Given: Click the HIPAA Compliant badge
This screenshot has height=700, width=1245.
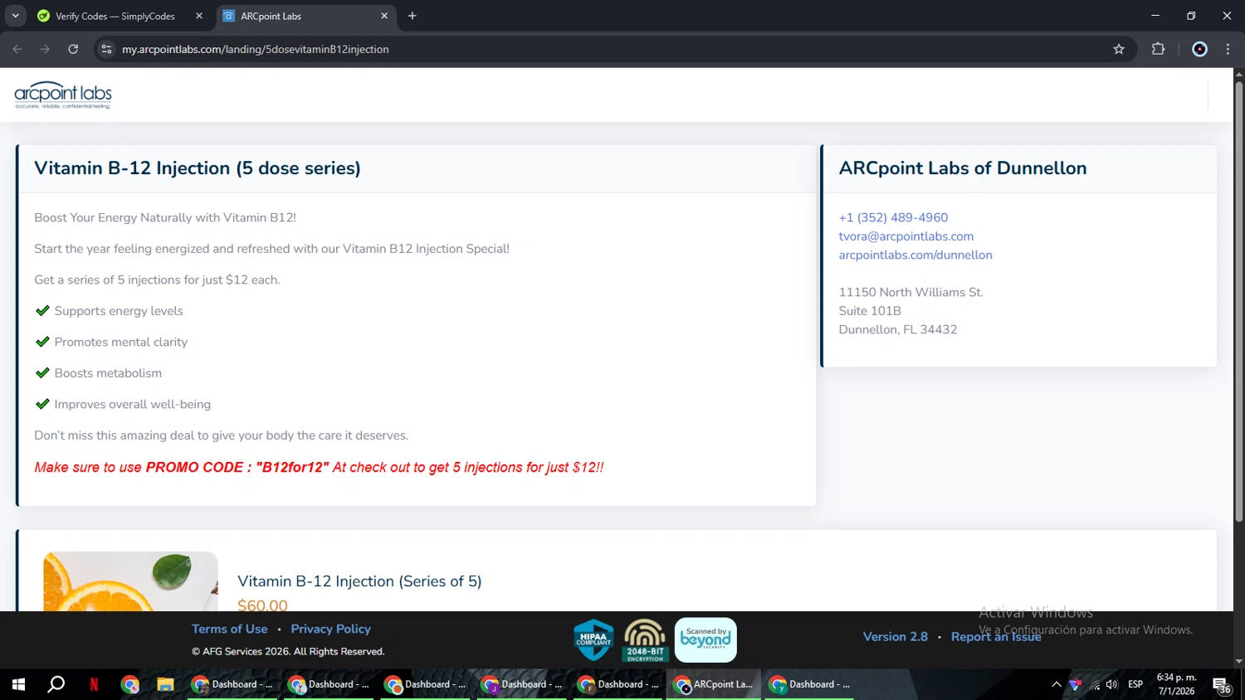Looking at the screenshot, I should (x=593, y=640).
